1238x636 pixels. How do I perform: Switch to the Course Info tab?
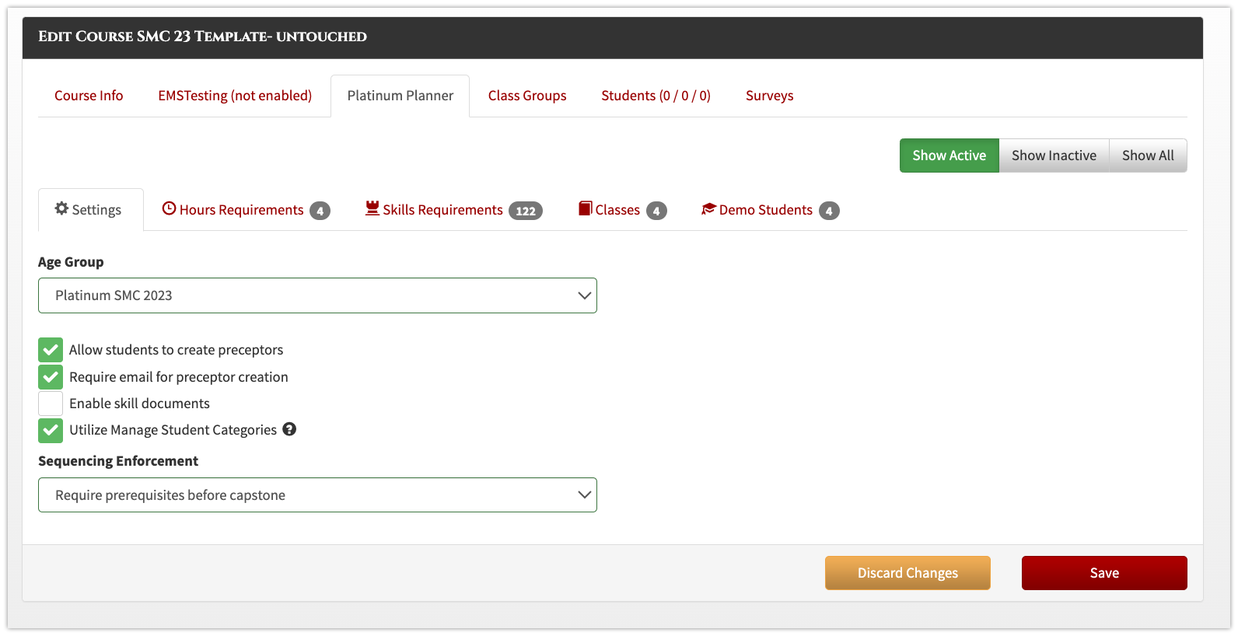click(89, 96)
